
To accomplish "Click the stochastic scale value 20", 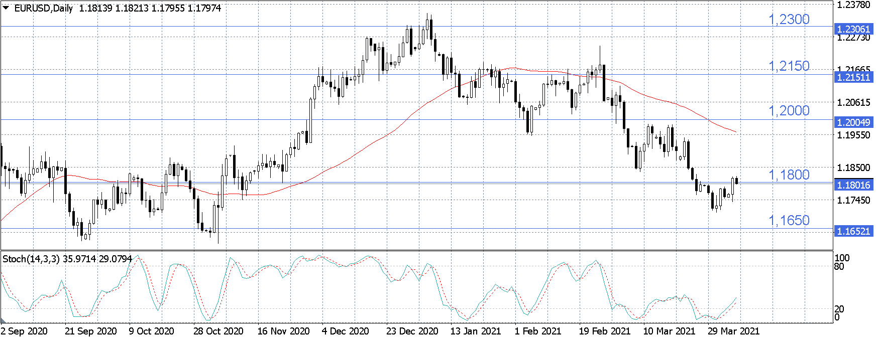I will coord(839,309).
